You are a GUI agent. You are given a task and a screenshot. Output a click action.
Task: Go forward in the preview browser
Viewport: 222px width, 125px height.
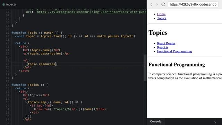pyautogui.click(x=157, y=5)
